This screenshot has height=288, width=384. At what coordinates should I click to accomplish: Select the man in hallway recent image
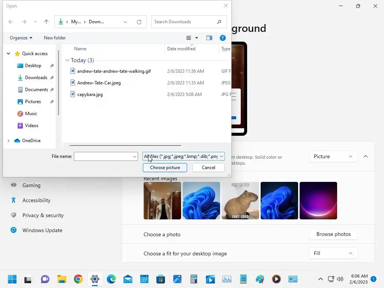click(x=162, y=201)
